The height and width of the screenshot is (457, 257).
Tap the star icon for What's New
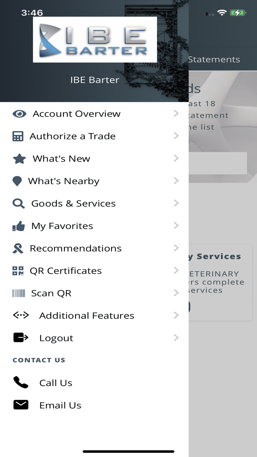(x=19, y=159)
